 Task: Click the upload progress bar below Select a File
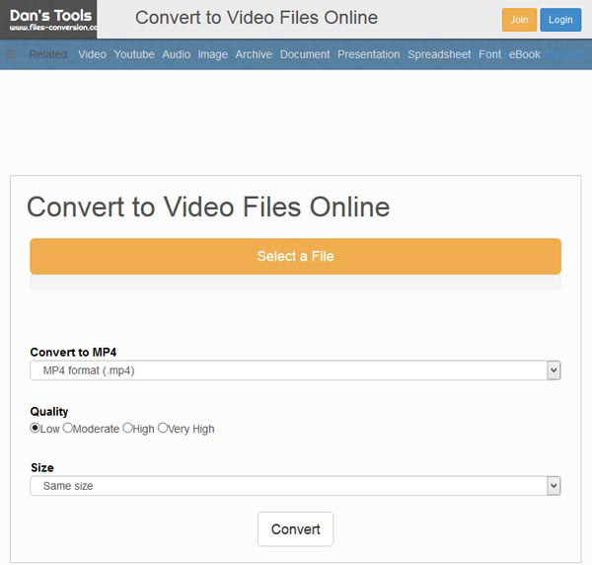[x=295, y=282]
